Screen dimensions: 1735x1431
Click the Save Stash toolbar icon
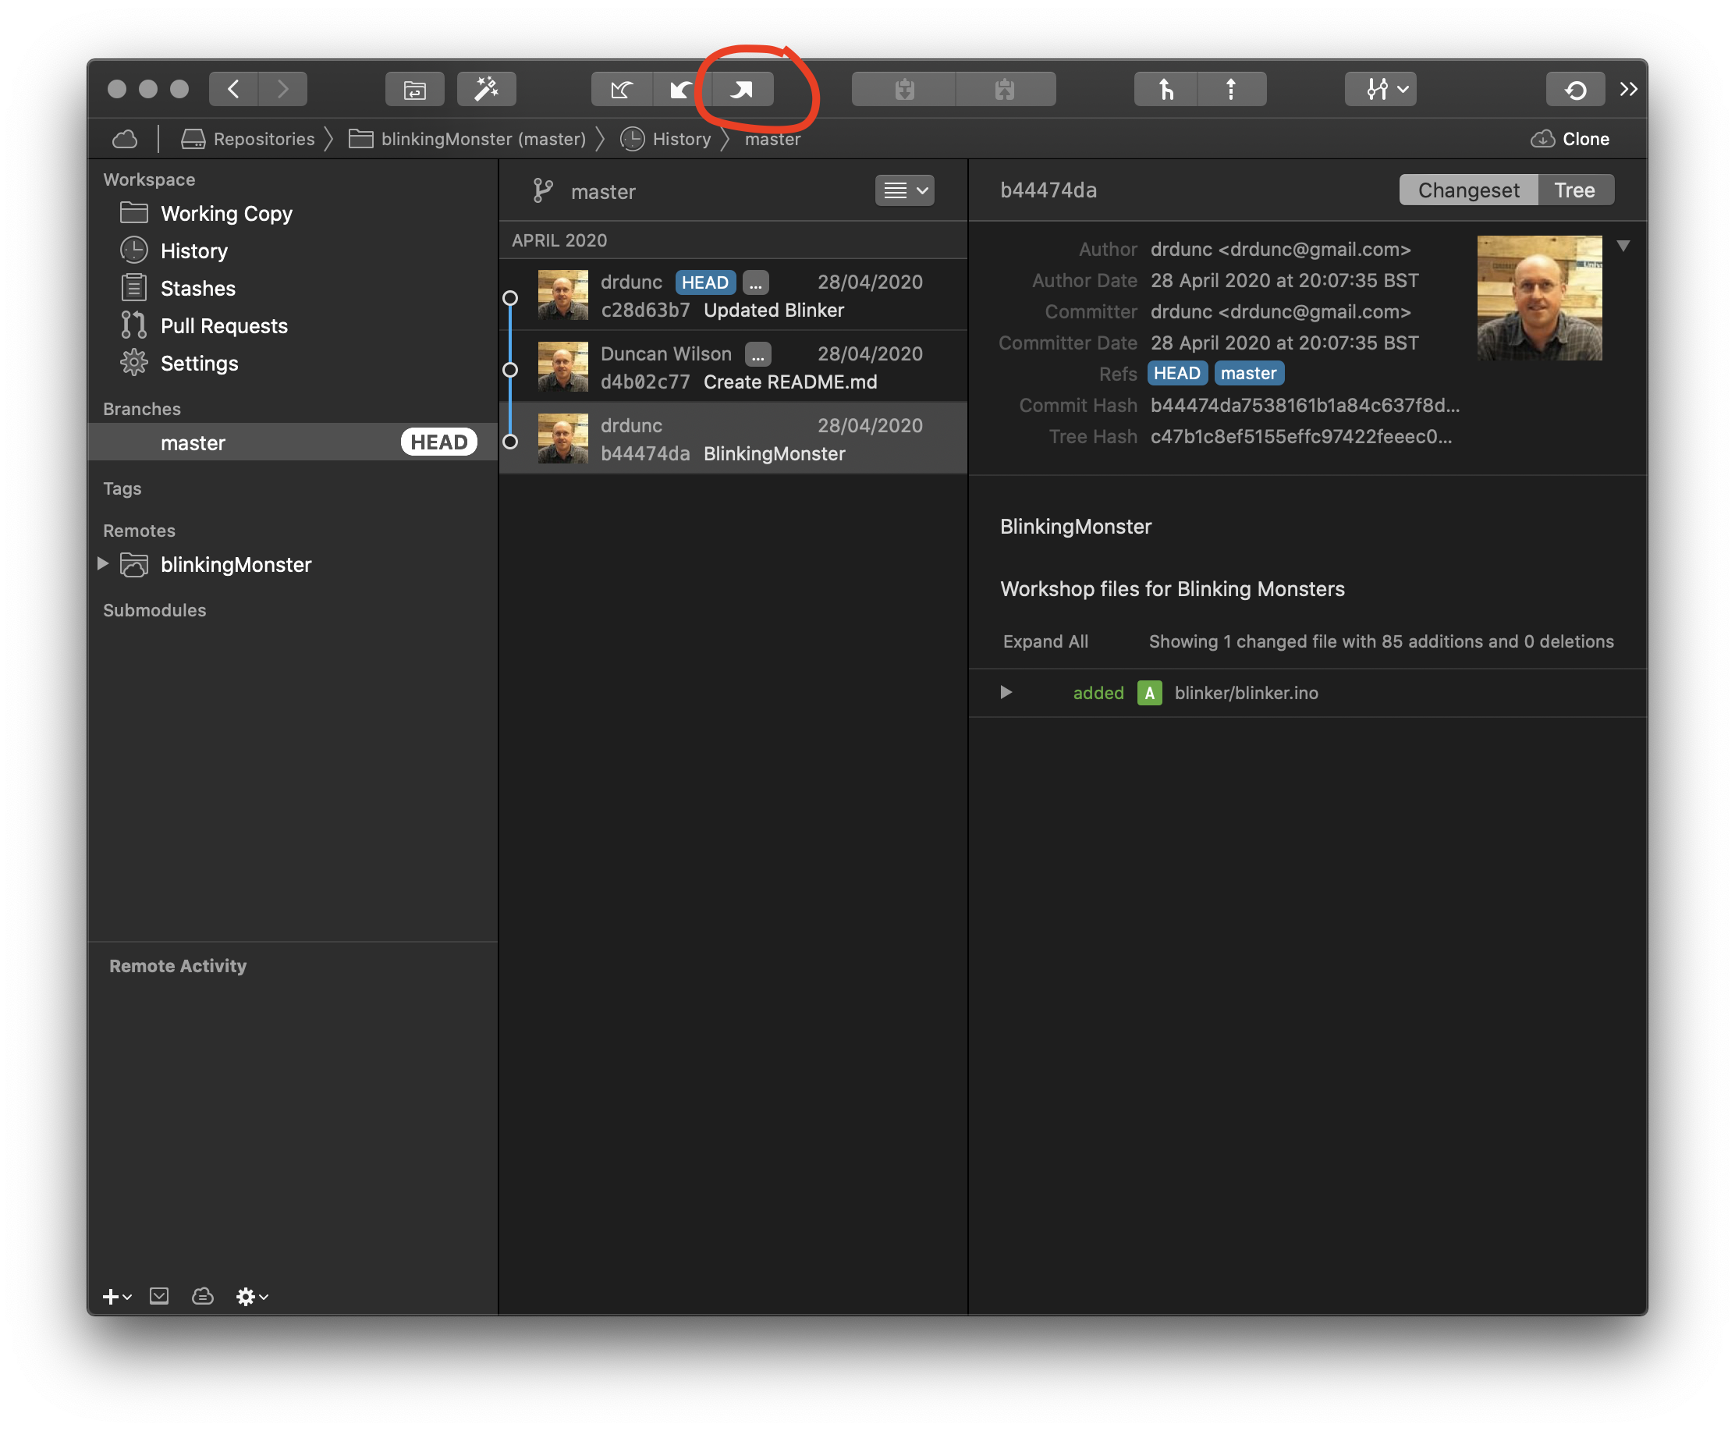[x=903, y=89]
